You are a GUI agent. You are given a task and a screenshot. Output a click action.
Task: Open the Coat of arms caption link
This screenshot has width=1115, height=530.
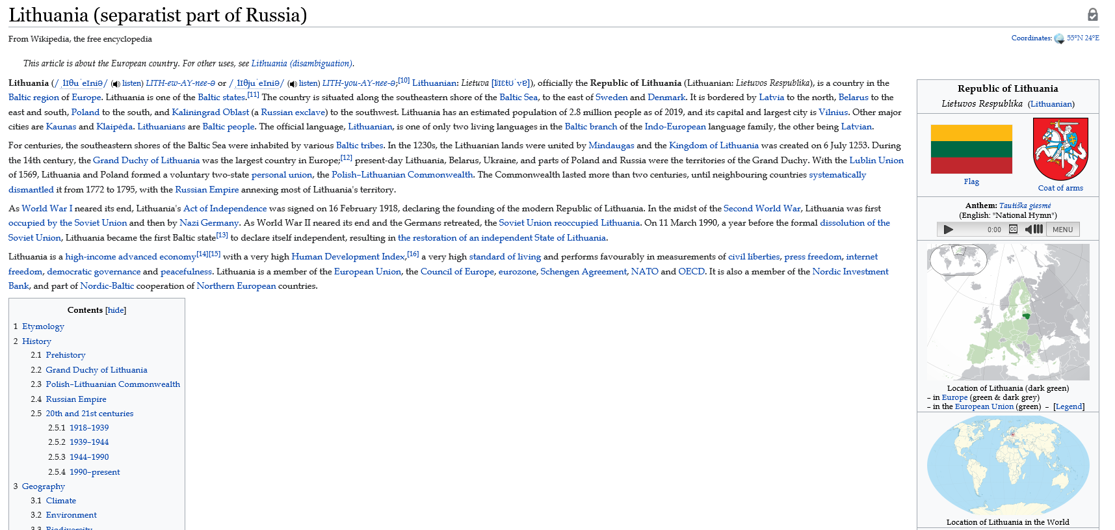1060,188
